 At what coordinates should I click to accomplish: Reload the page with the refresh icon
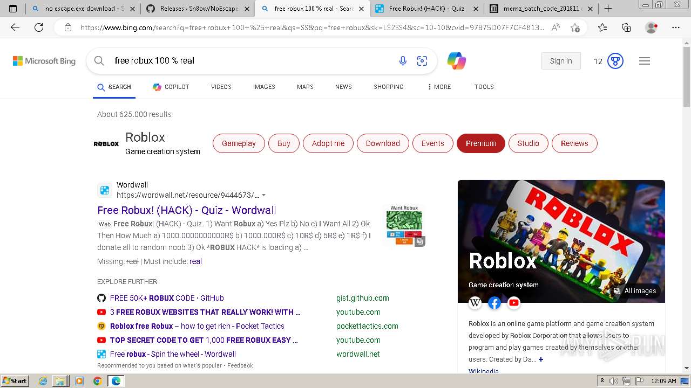(x=39, y=27)
